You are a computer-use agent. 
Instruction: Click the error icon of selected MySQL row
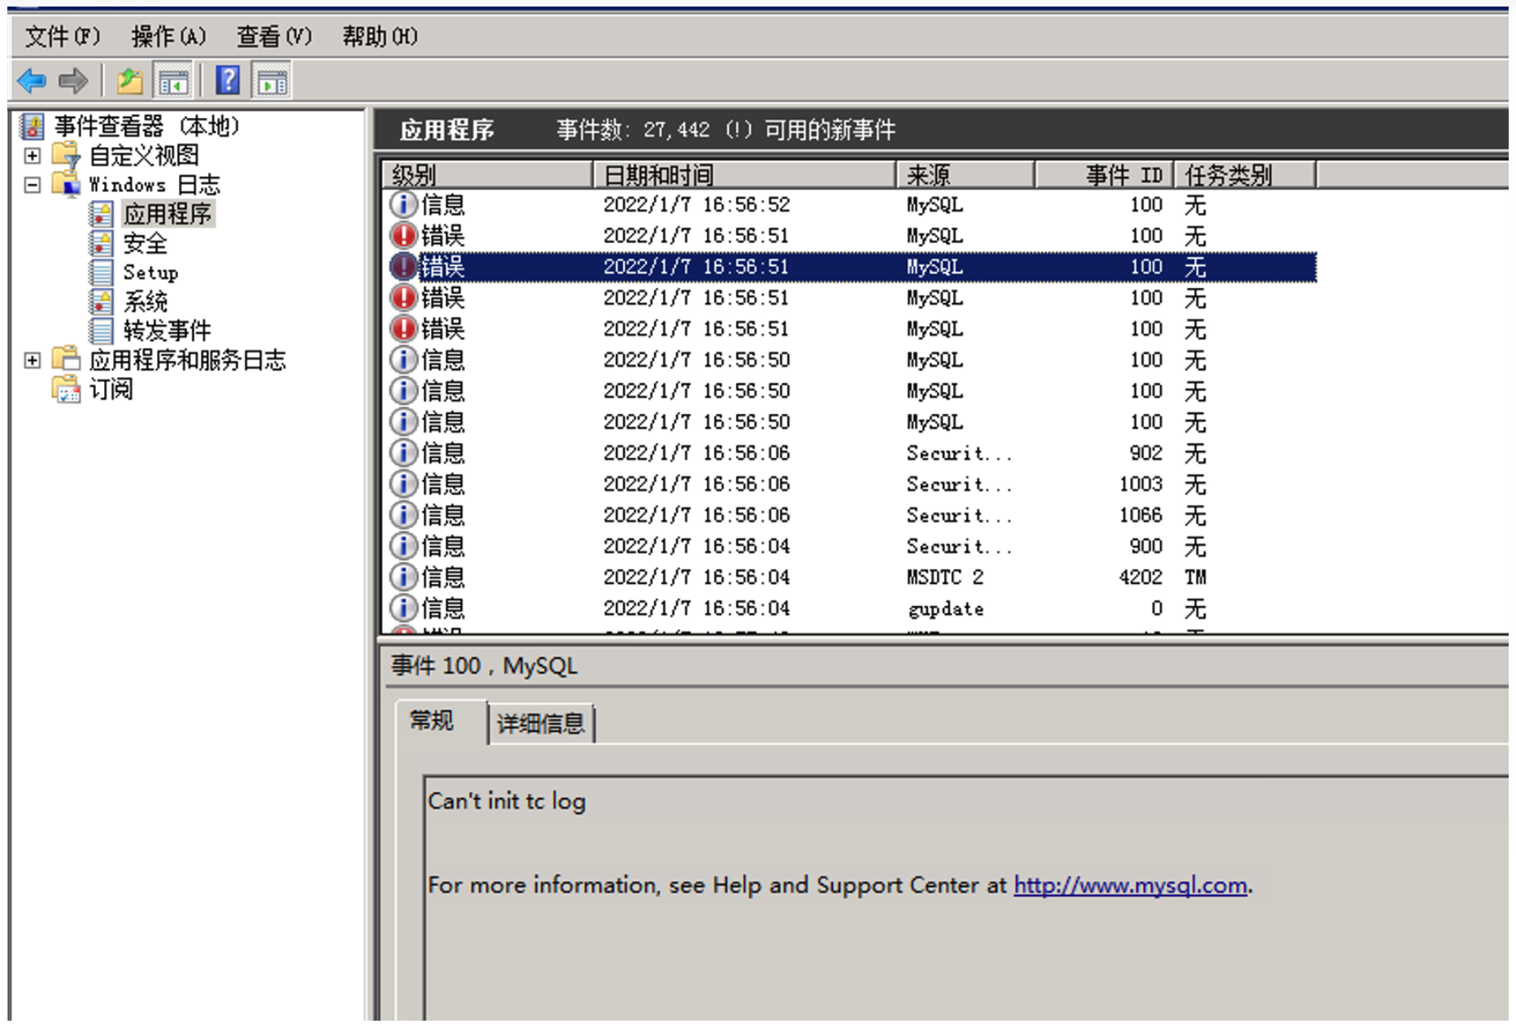tap(403, 266)
